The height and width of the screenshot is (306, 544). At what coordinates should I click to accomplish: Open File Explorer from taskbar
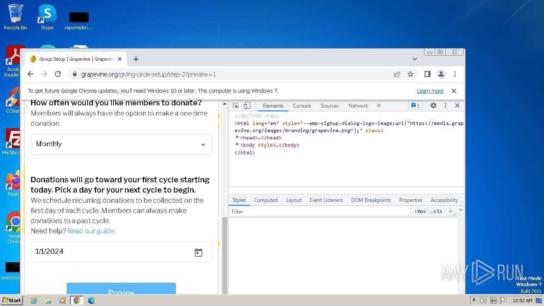[x=48, y=300]
